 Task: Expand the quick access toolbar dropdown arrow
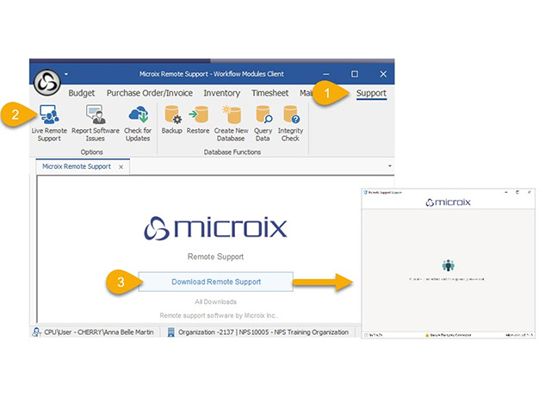pos(65,74)
